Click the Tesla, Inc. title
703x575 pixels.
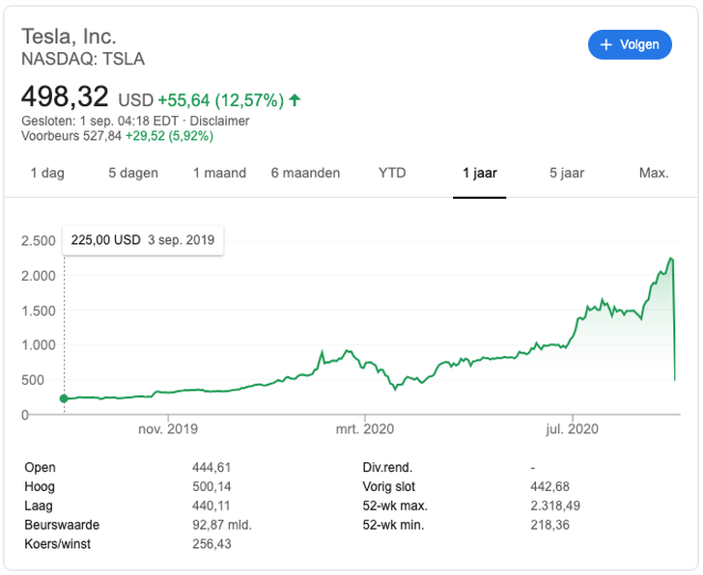(x=69, y=37)
